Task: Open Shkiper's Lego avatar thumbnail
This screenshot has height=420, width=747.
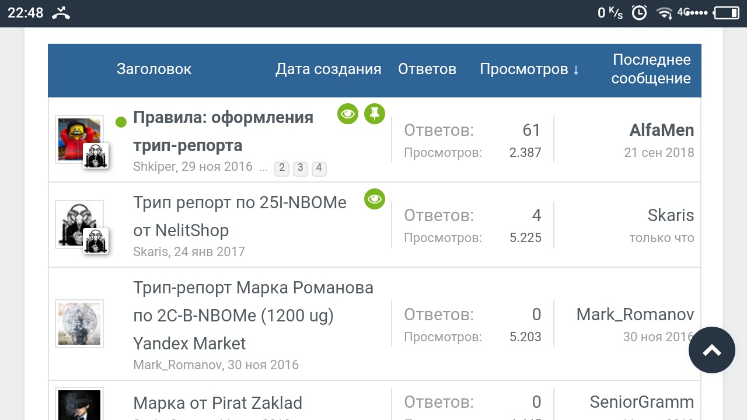Action: 79,139
